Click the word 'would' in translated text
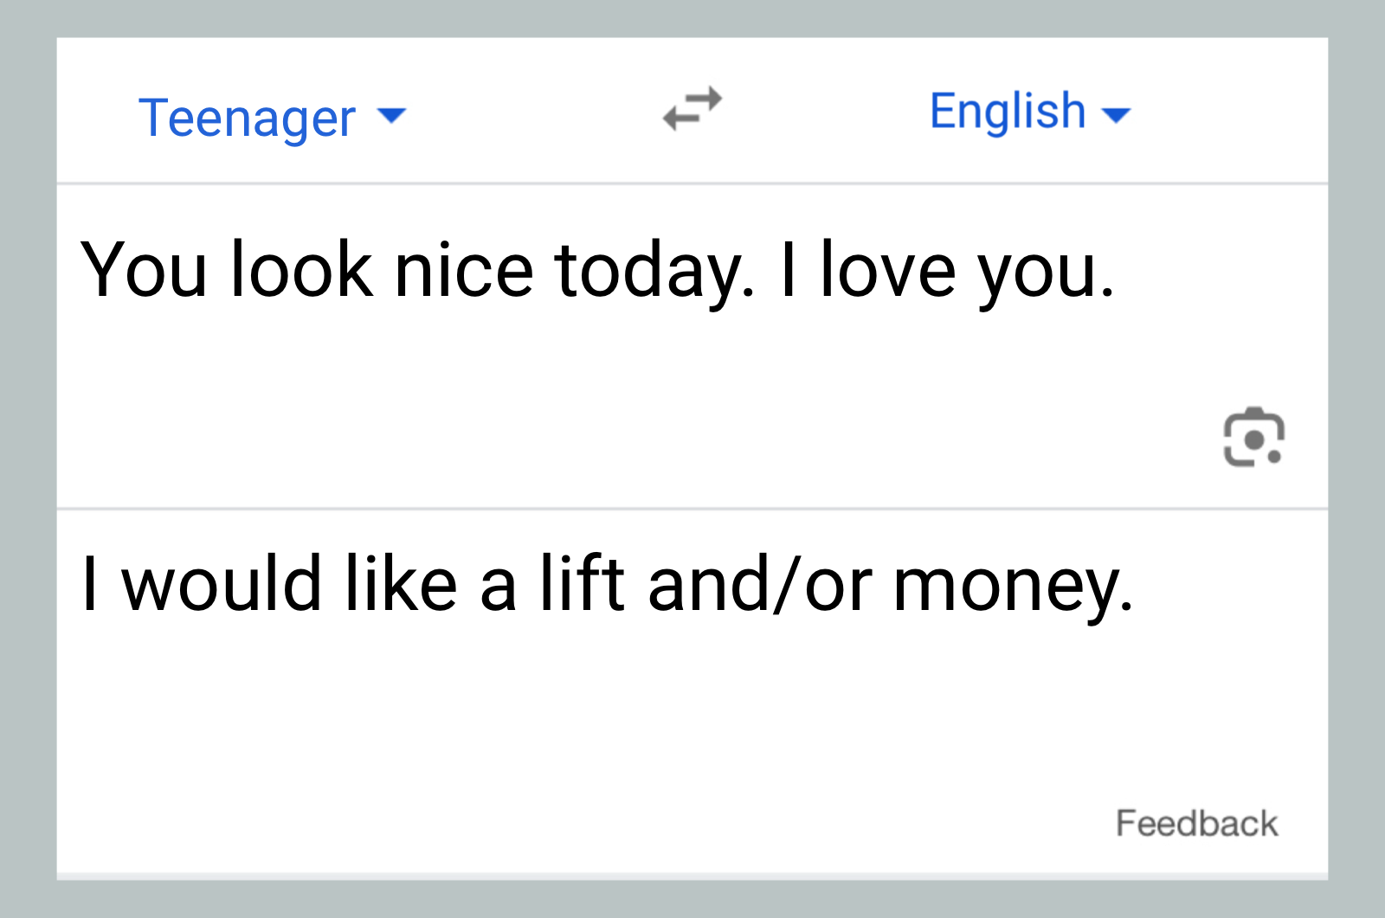The width and height of the screenshot is (1385, 918). coord(222,584)
